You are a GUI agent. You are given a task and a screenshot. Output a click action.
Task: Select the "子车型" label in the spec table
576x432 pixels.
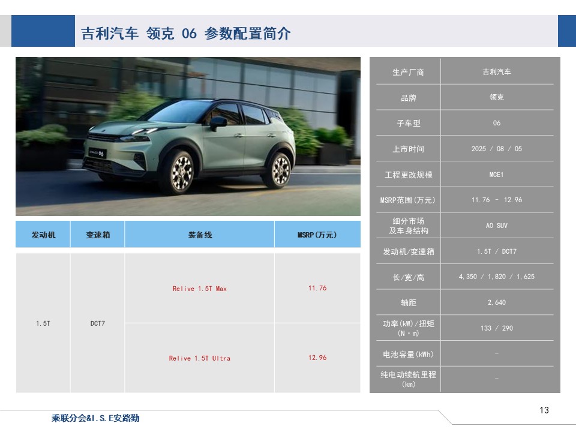(x=408, y=123)
